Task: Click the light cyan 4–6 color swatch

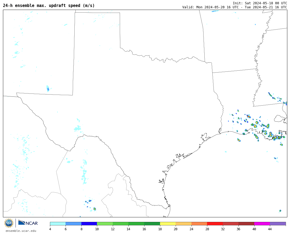Action: click(x=58, y=224)
